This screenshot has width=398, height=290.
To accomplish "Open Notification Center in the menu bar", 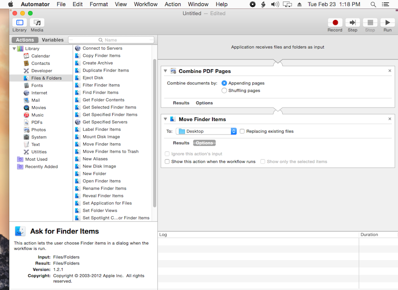I will [x=385, y=4].
